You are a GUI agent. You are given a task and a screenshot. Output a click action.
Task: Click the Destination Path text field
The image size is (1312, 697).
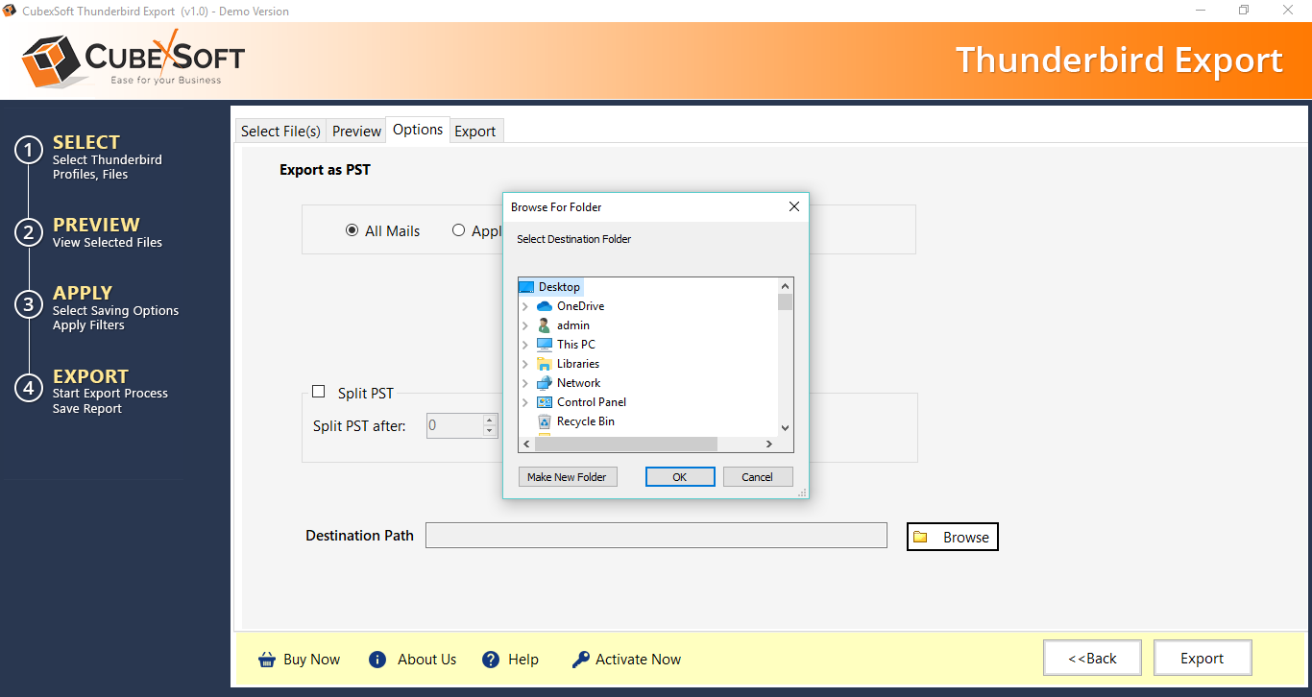pos(656,536)
